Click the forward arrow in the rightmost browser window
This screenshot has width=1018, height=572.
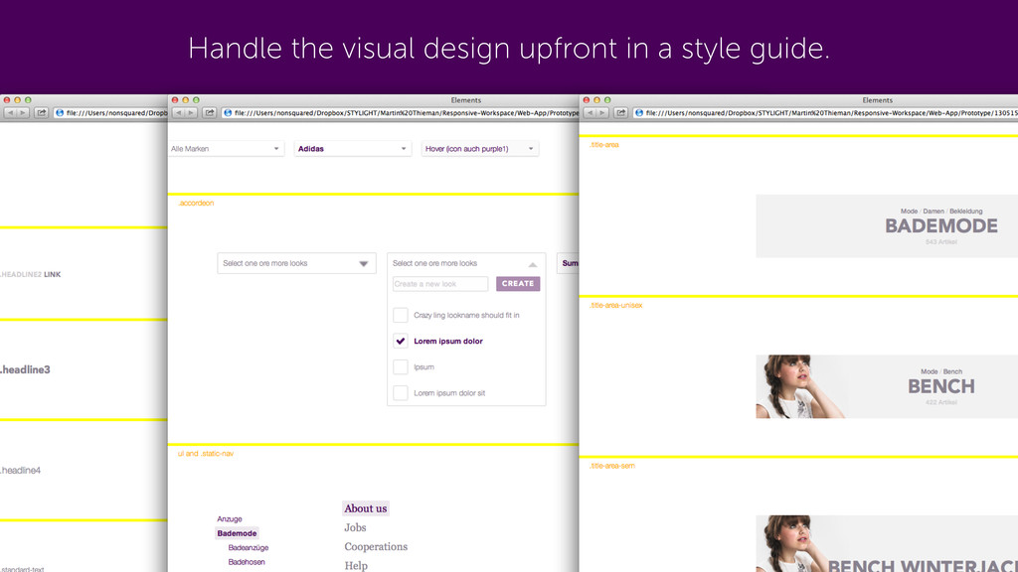tap(601, 113)
